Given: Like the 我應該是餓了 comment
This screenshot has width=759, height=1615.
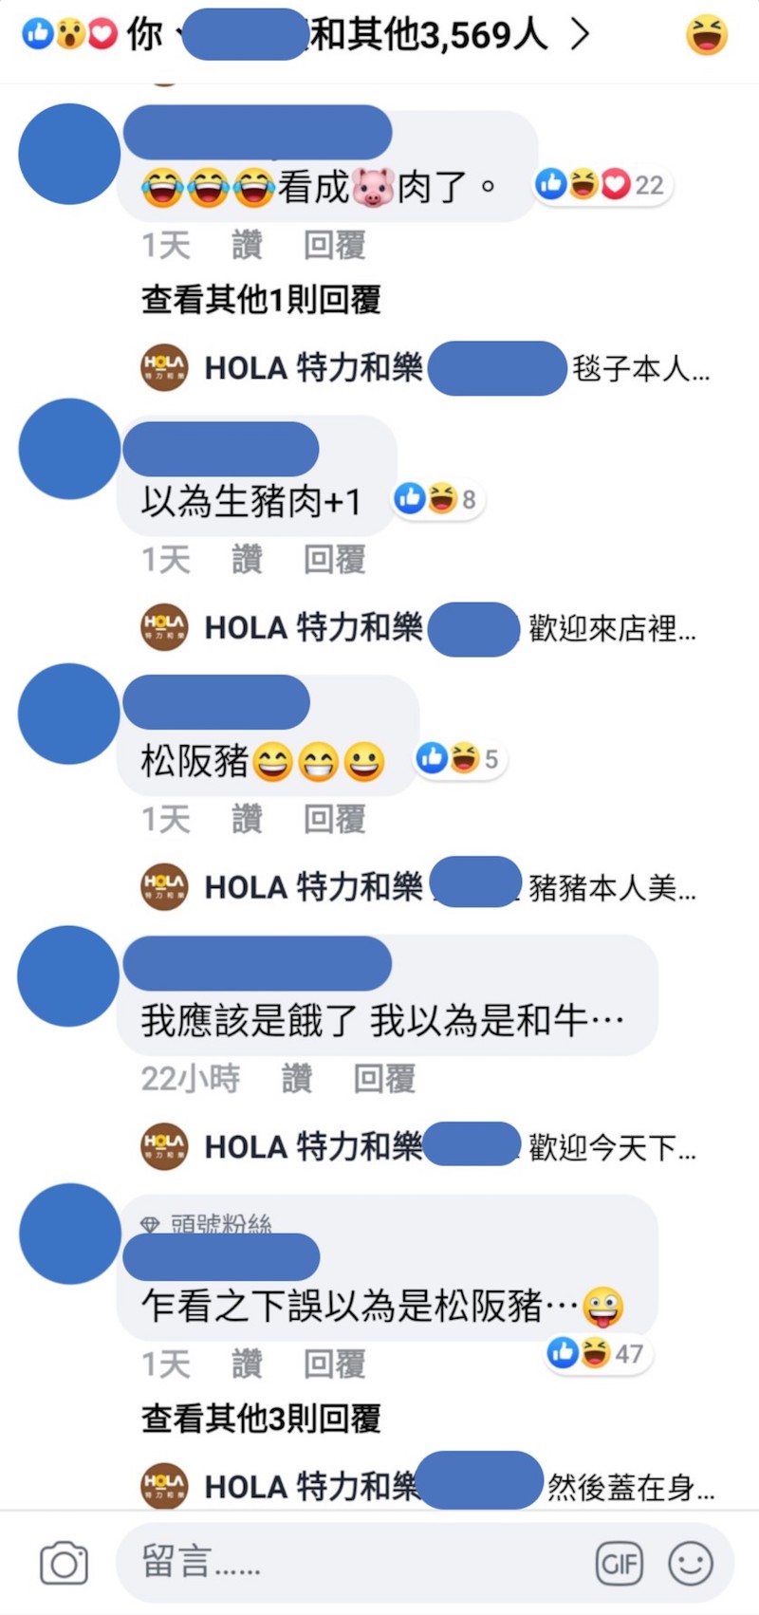Looking at the screenshot, I should click(297, 1078).
